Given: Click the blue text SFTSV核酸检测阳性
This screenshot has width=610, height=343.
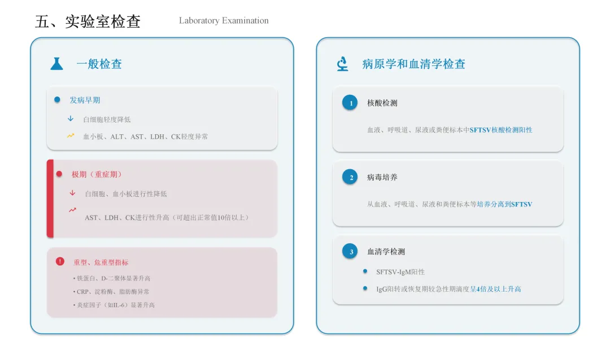Looking at the screenshot, I should coord(501,130).
